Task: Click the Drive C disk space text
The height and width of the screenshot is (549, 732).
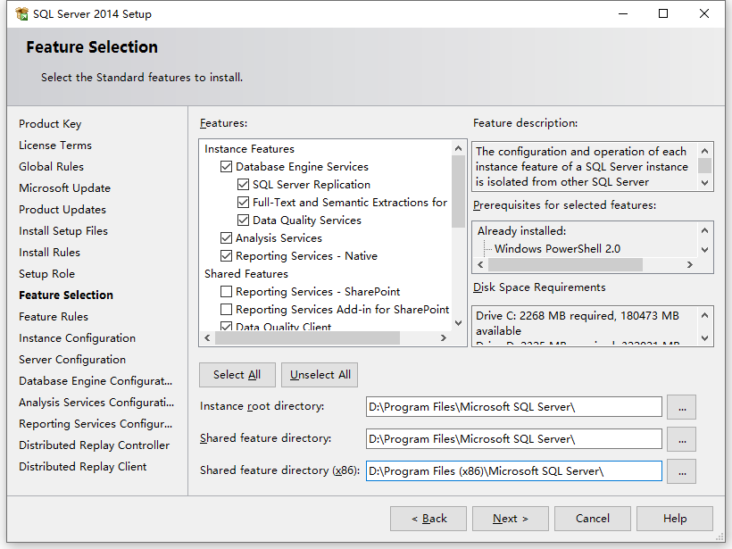Action: click(x=578, y=323)
